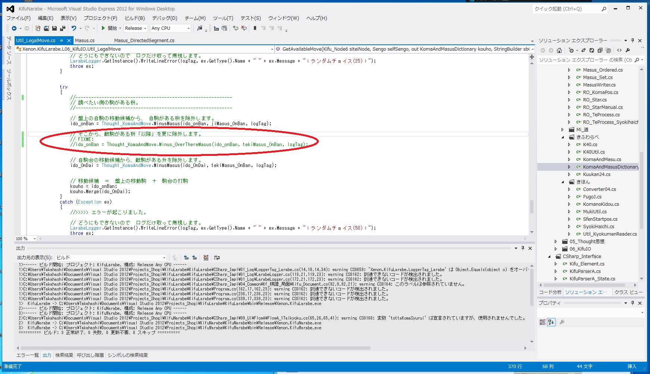The image size is (650, 374).
Task: Click the Save All double-disk icon
Action: (x=63, y=28)
